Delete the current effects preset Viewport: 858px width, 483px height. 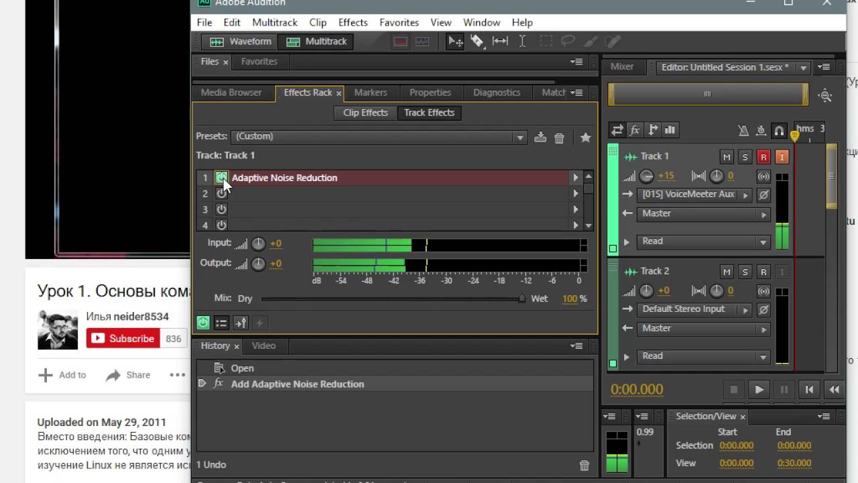click(x=559, y=138)
